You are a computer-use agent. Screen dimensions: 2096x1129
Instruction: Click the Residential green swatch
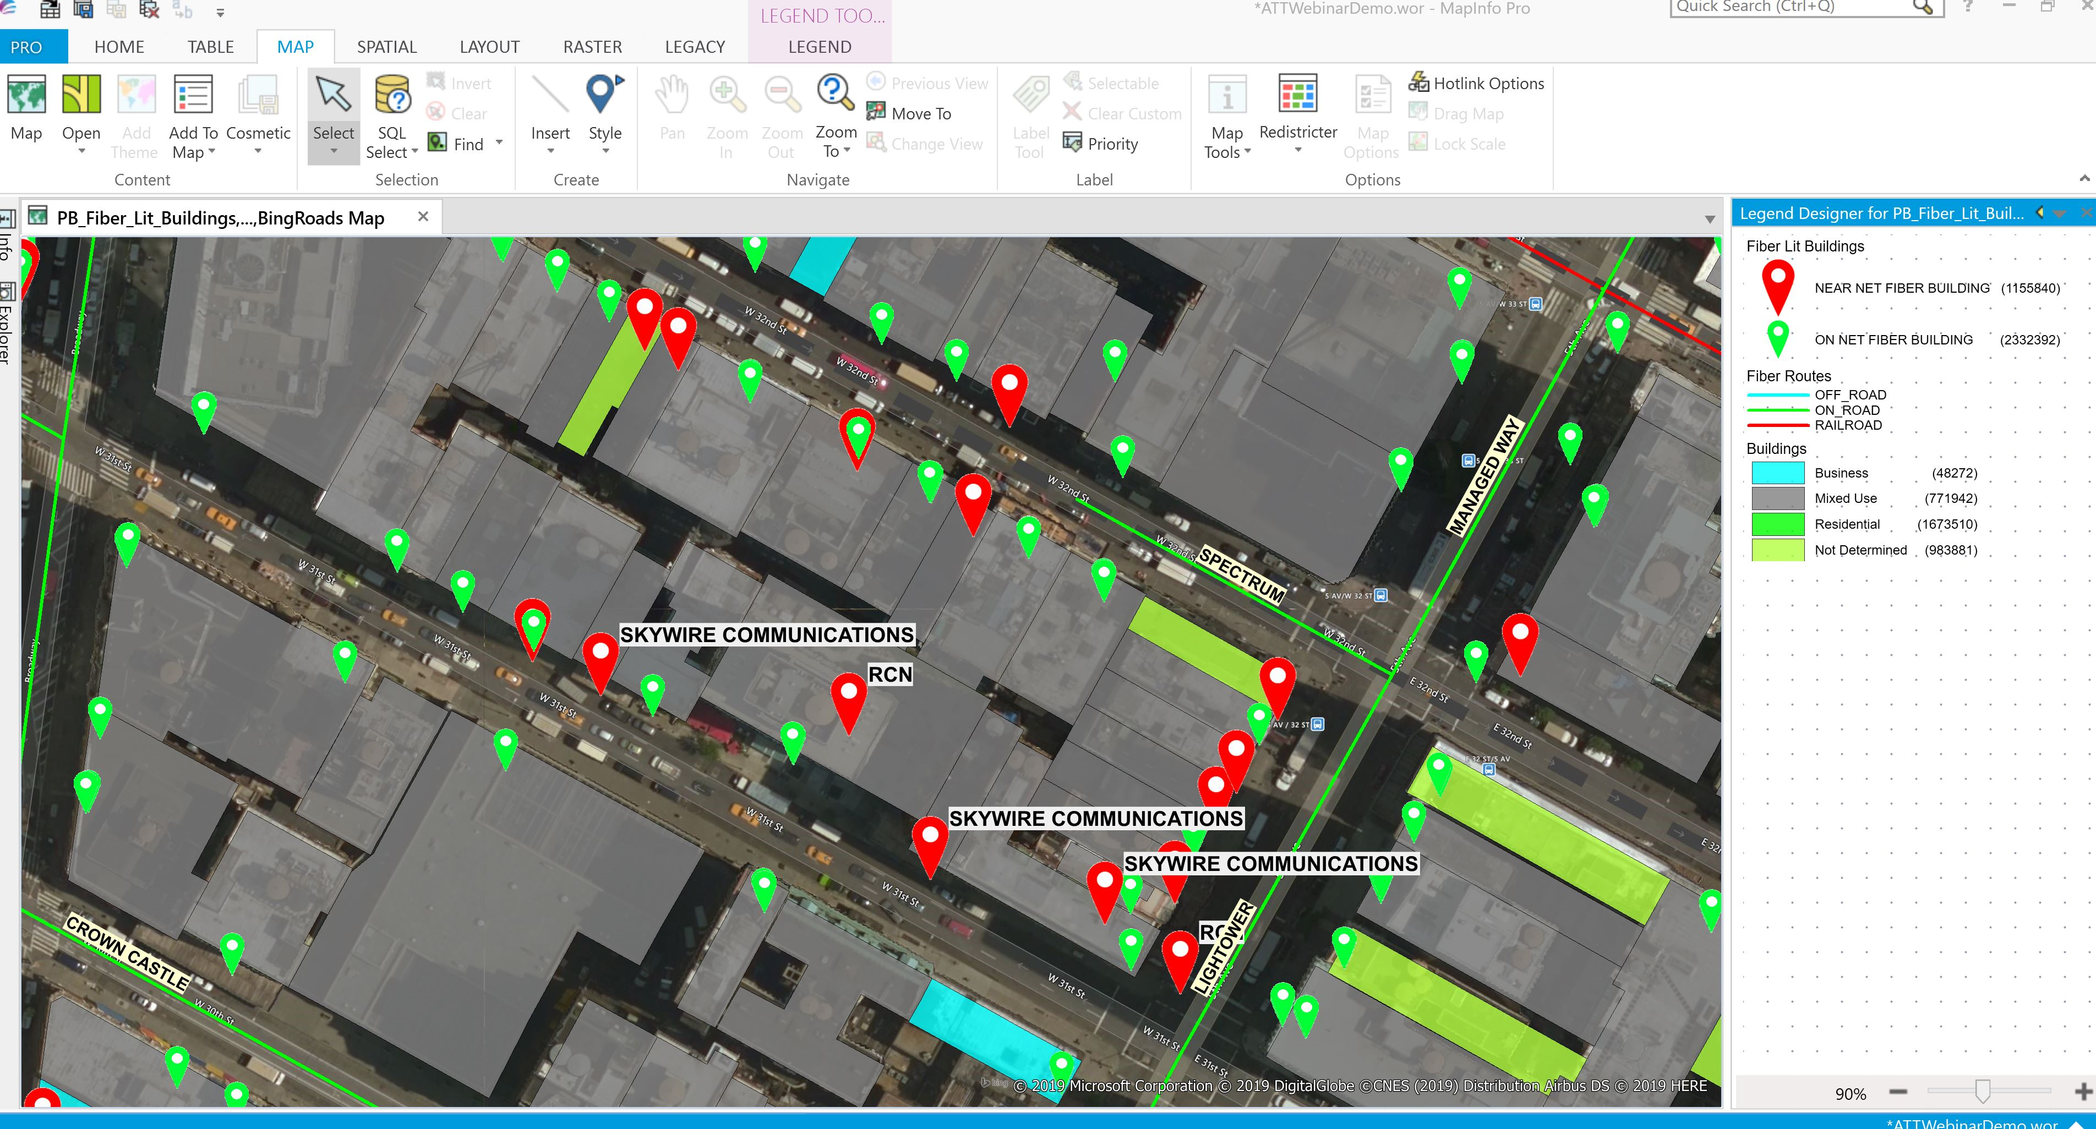point(1777,524)
